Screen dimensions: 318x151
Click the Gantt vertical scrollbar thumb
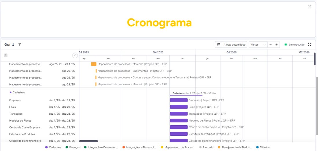click(315, 59)
